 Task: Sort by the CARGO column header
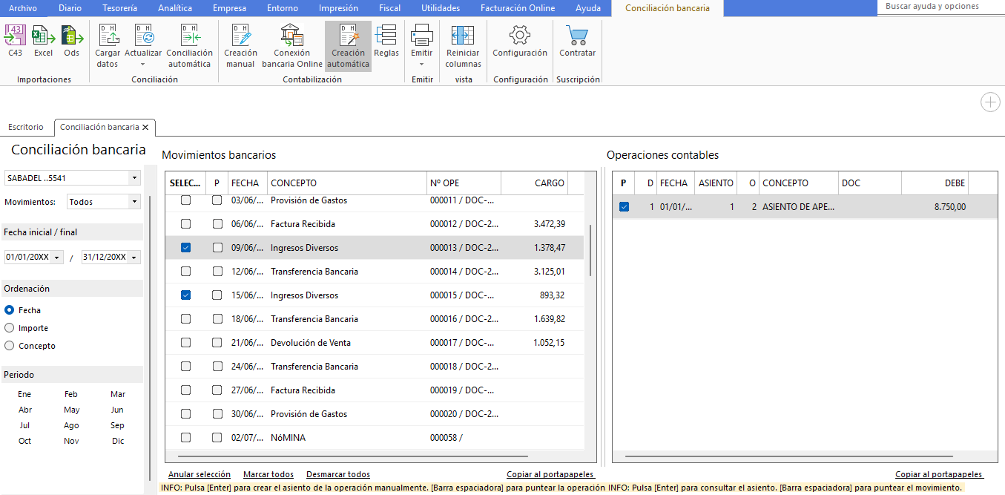[535, 183]
